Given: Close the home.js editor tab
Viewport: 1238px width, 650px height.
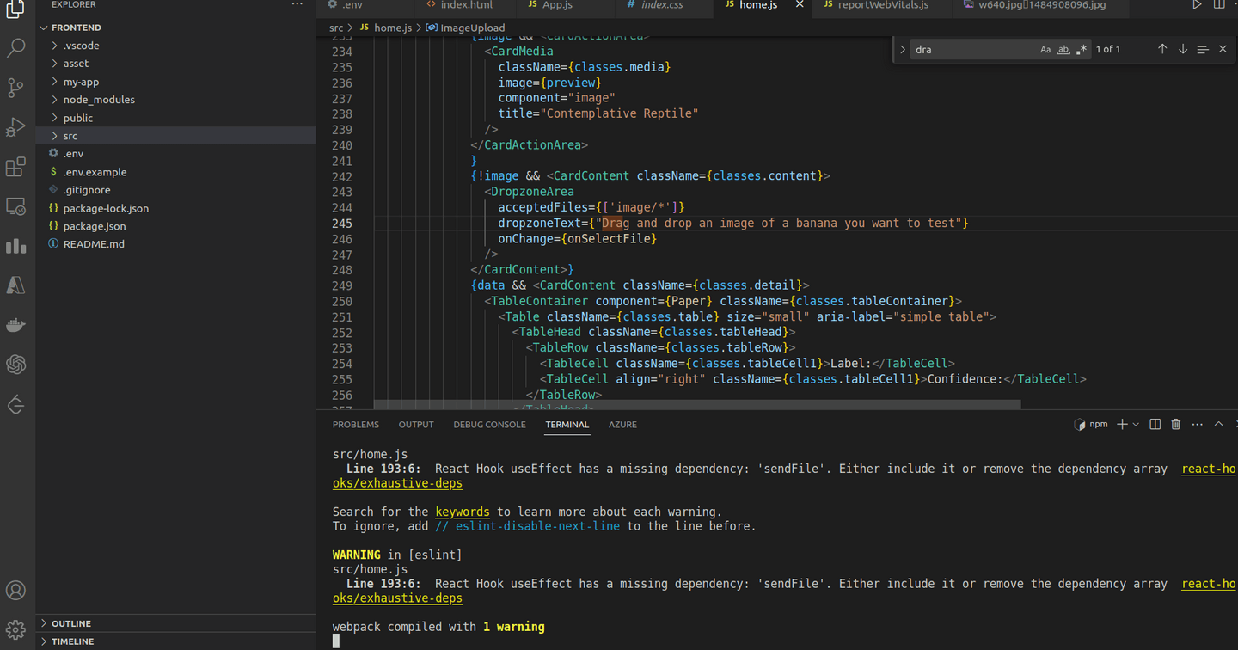Looking at the screenshot, I should tap(800, 5).
